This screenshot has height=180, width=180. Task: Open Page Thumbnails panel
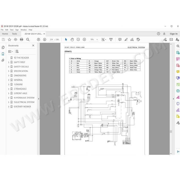tap(3, 47)
